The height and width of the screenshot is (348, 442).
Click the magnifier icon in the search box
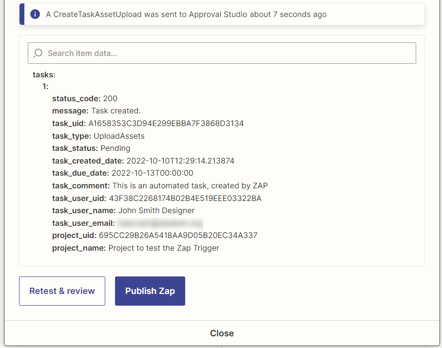coord(38,53)
